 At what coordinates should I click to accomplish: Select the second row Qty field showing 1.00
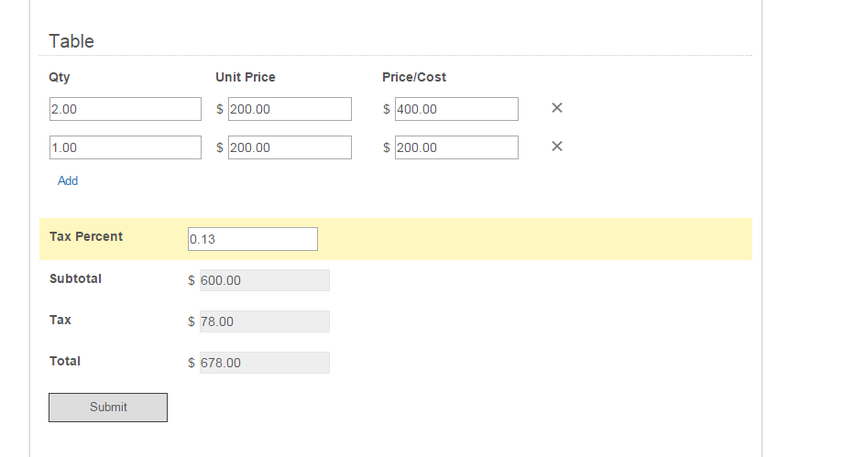(126, 147)
